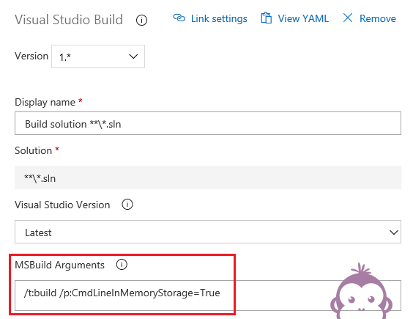Click the Version label
Screen dimensions: 413x319
tap(31, 56)
